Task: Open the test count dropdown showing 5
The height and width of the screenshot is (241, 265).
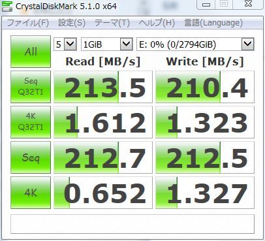Action: pyautogui.click(x=65, y=44)
